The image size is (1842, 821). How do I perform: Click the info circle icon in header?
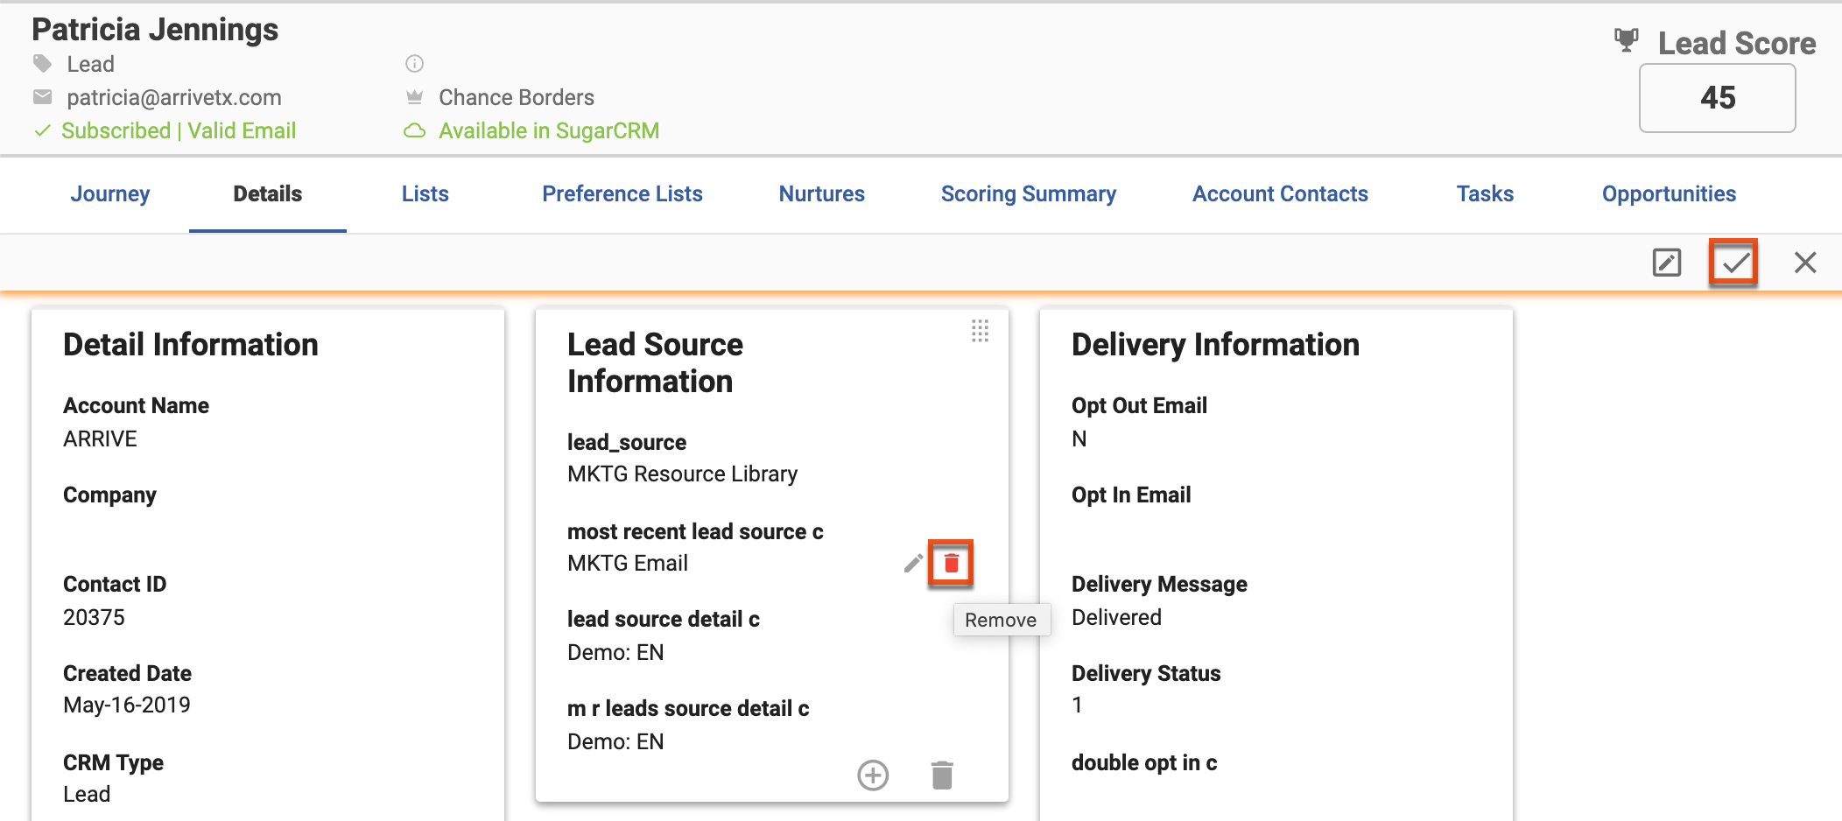414,64
